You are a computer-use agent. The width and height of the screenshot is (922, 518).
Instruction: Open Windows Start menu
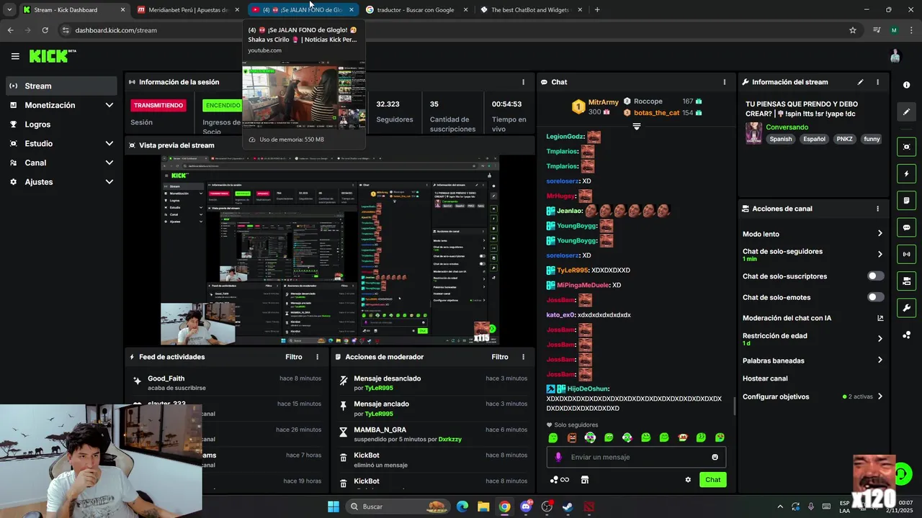(x=334, y=506)
